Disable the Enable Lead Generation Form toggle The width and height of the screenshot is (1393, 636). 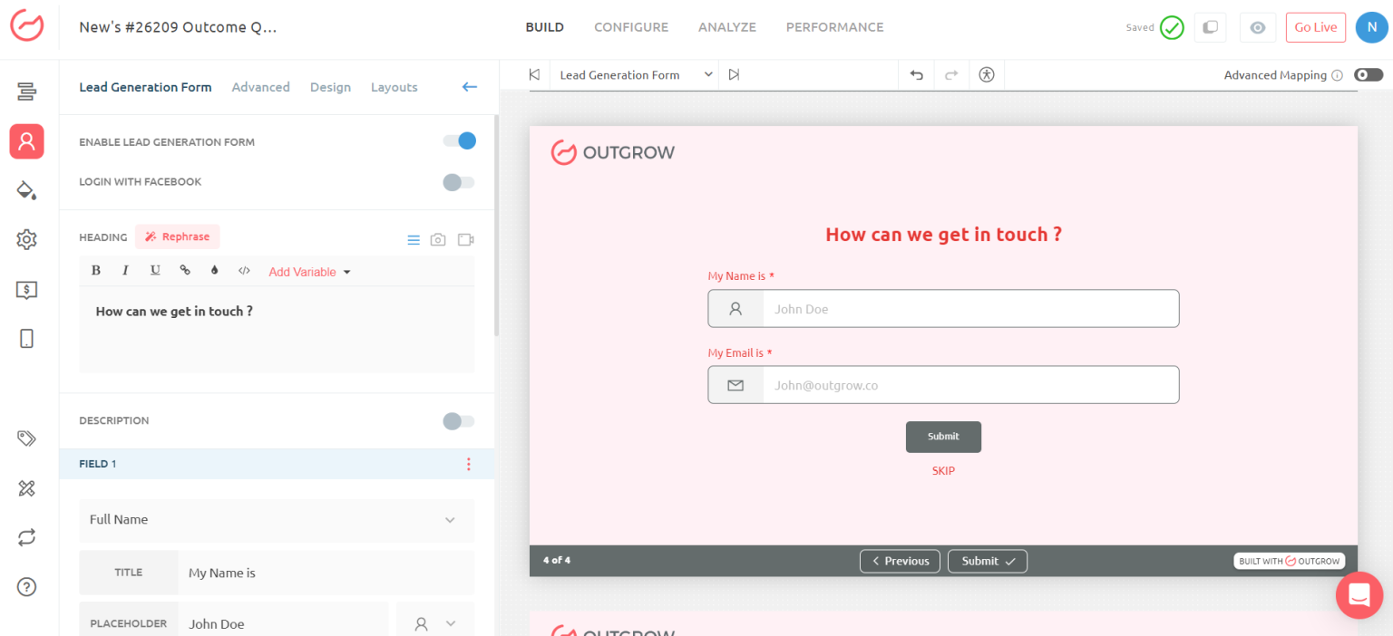(459, 141)
